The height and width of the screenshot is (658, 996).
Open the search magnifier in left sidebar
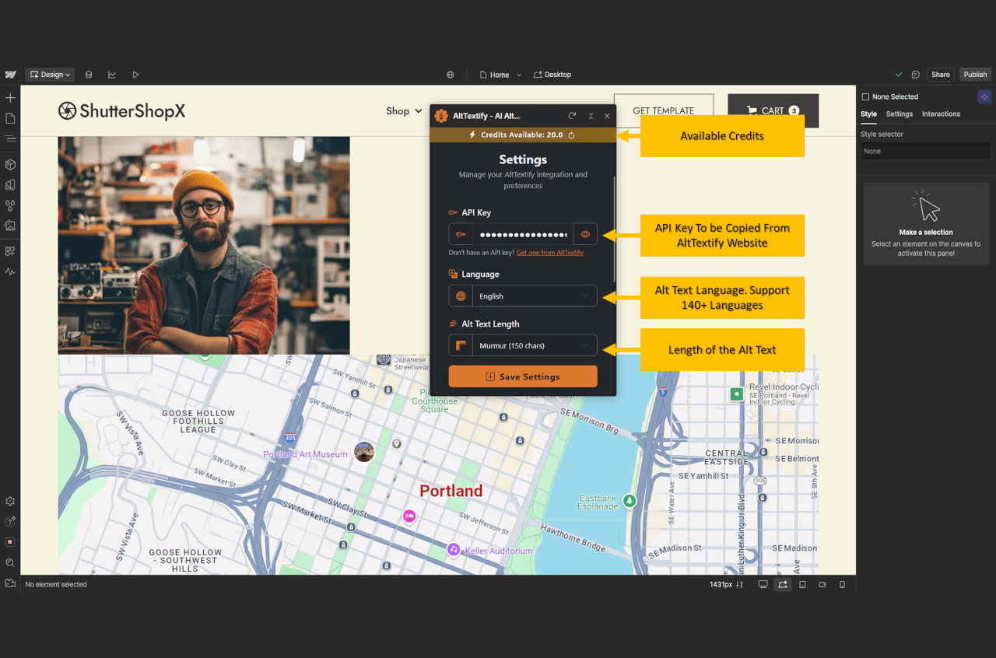click(10, 562)
